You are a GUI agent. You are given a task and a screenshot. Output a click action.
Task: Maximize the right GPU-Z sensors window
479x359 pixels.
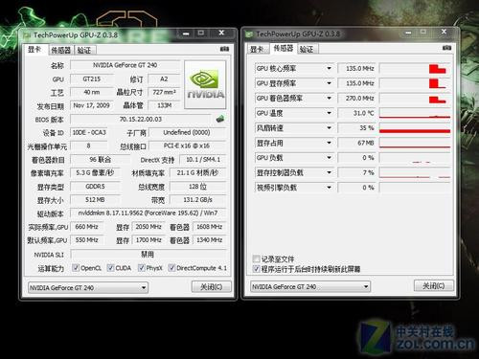point(423,33)
